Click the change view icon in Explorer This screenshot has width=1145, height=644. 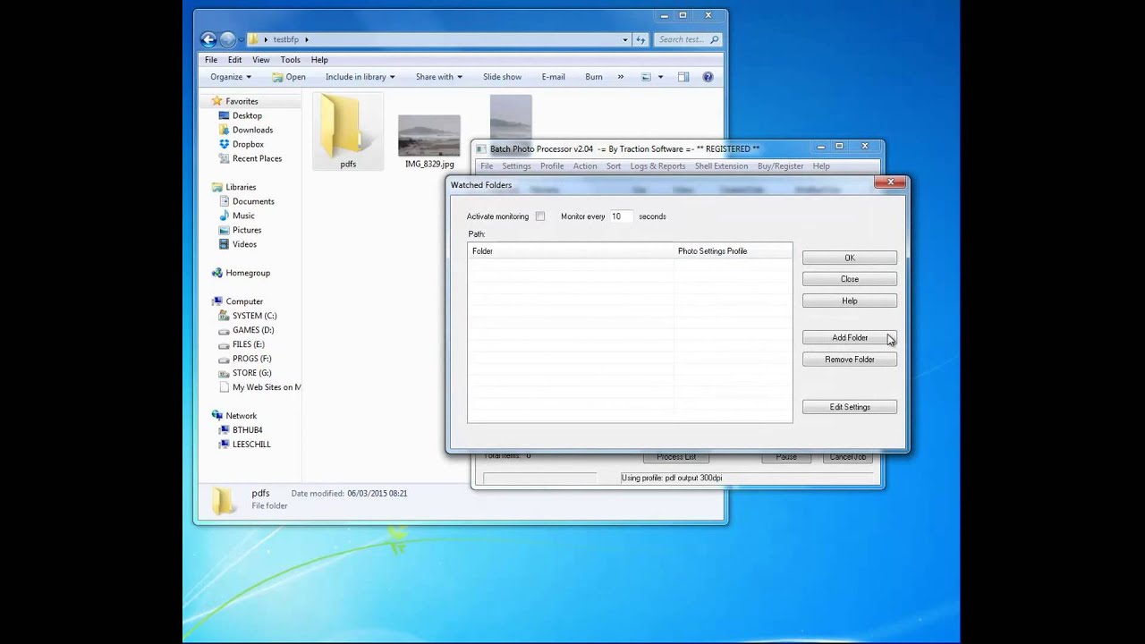pos(646,77)
